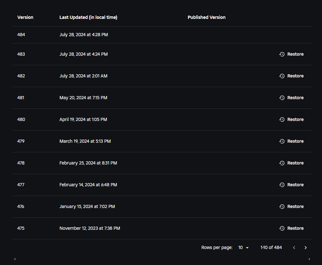
Task: Restore version 479 using Restore text
Action: [295, 141]
